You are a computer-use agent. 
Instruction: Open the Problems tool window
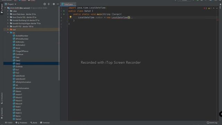22,123
